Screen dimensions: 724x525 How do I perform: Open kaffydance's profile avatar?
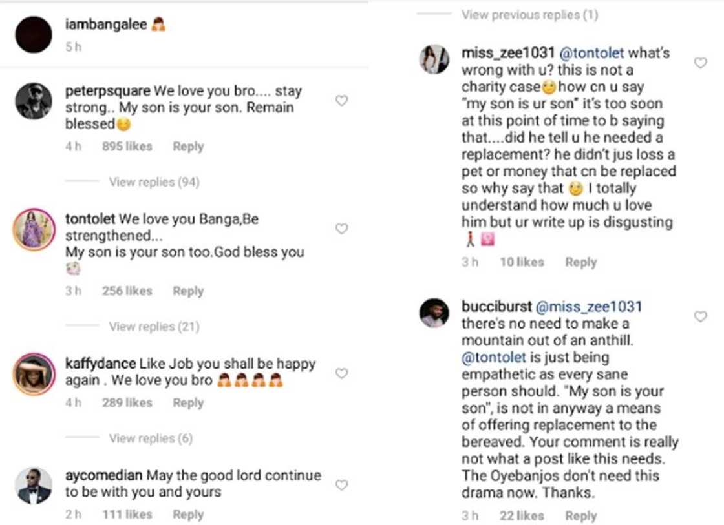click(34, 374)
